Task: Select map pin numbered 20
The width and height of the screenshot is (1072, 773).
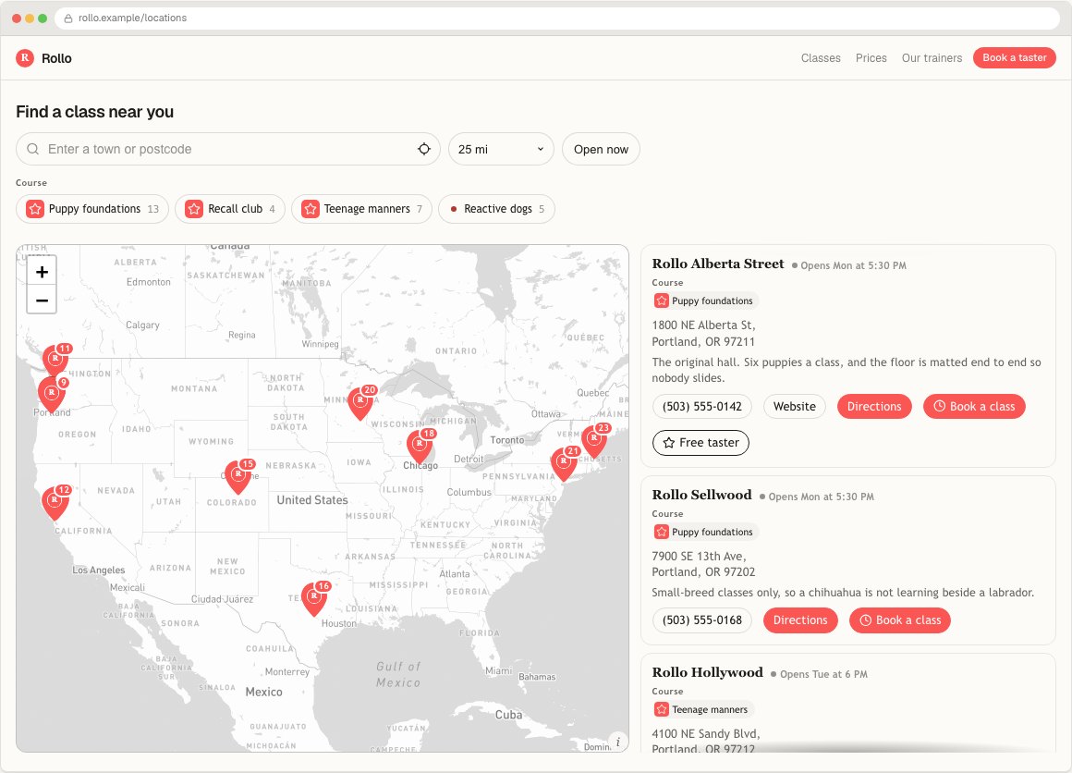Action: [360, 402]
